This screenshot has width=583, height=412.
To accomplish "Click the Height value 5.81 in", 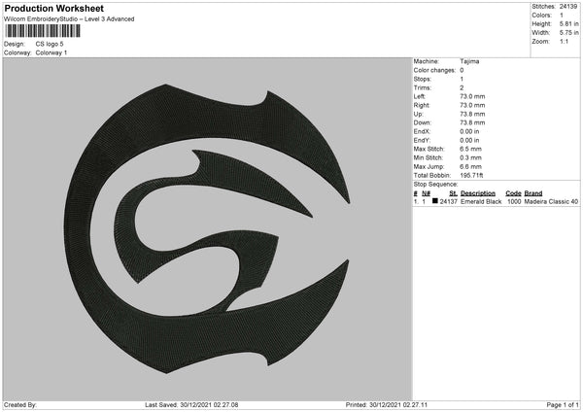I will click(x=569, y=23).
